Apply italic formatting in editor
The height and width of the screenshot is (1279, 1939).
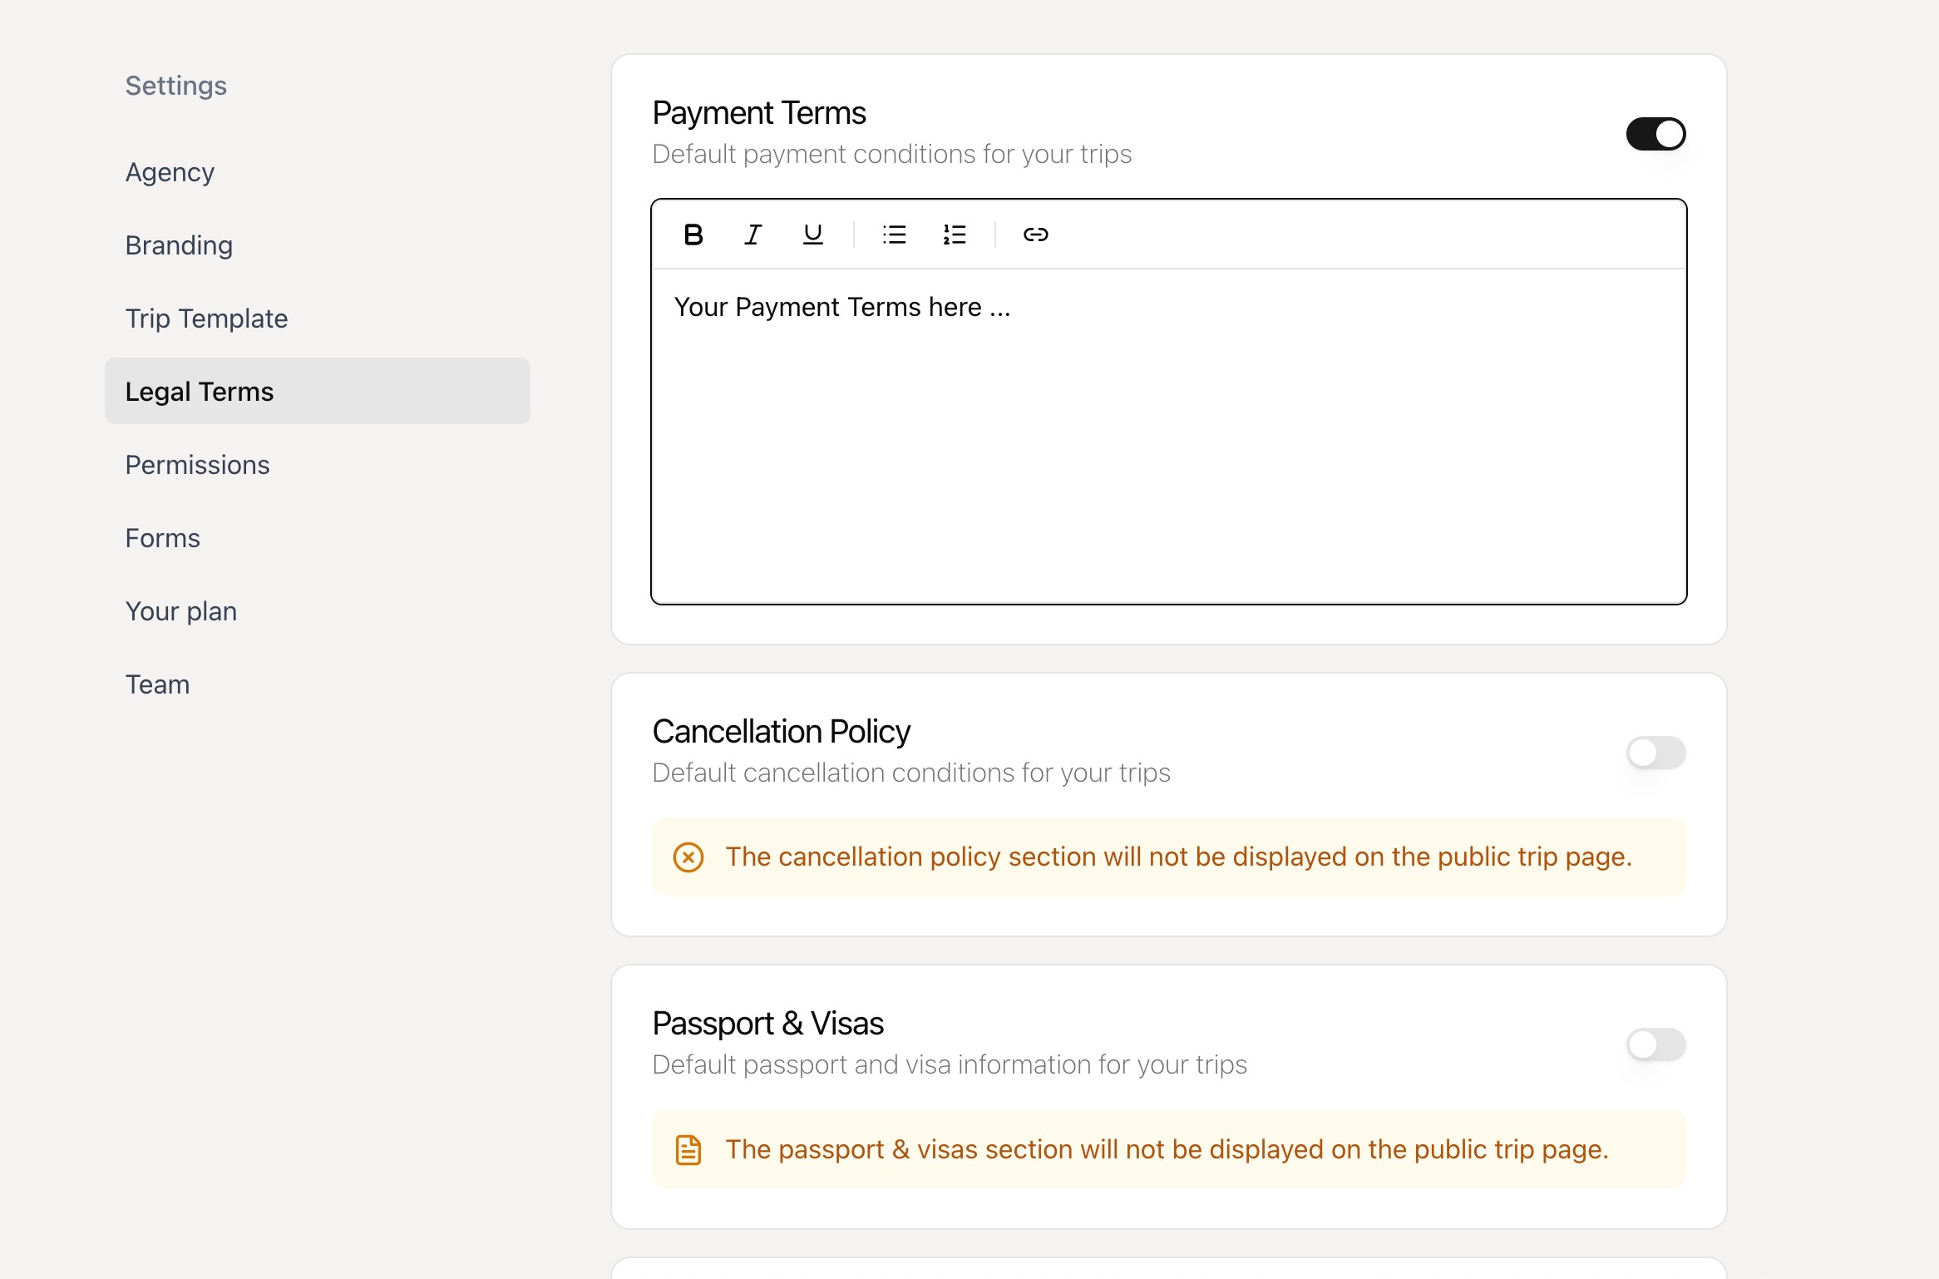click(752, 235)
